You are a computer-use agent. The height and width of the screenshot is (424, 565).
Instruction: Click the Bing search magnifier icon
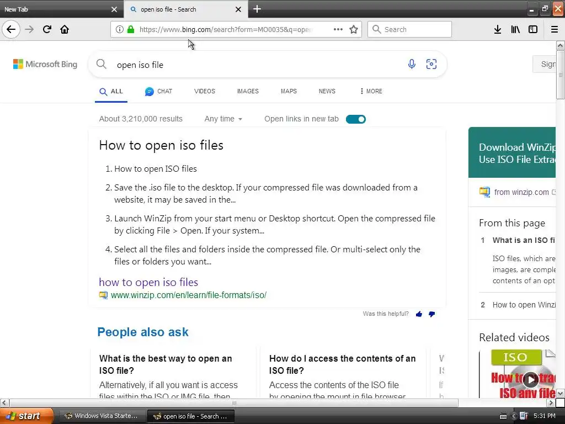click(x=102, y=64)
